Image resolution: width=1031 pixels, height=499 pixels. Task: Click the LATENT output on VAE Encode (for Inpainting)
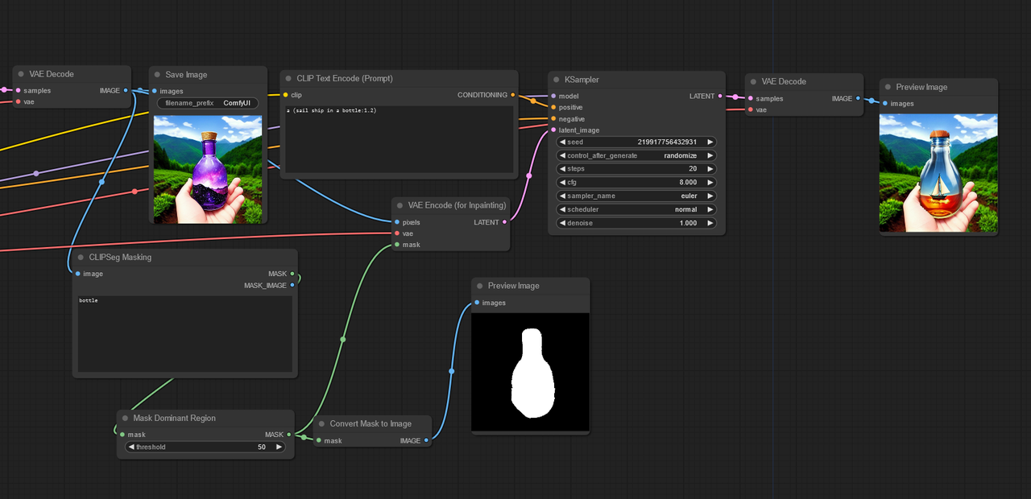click(x=505, y=222)
